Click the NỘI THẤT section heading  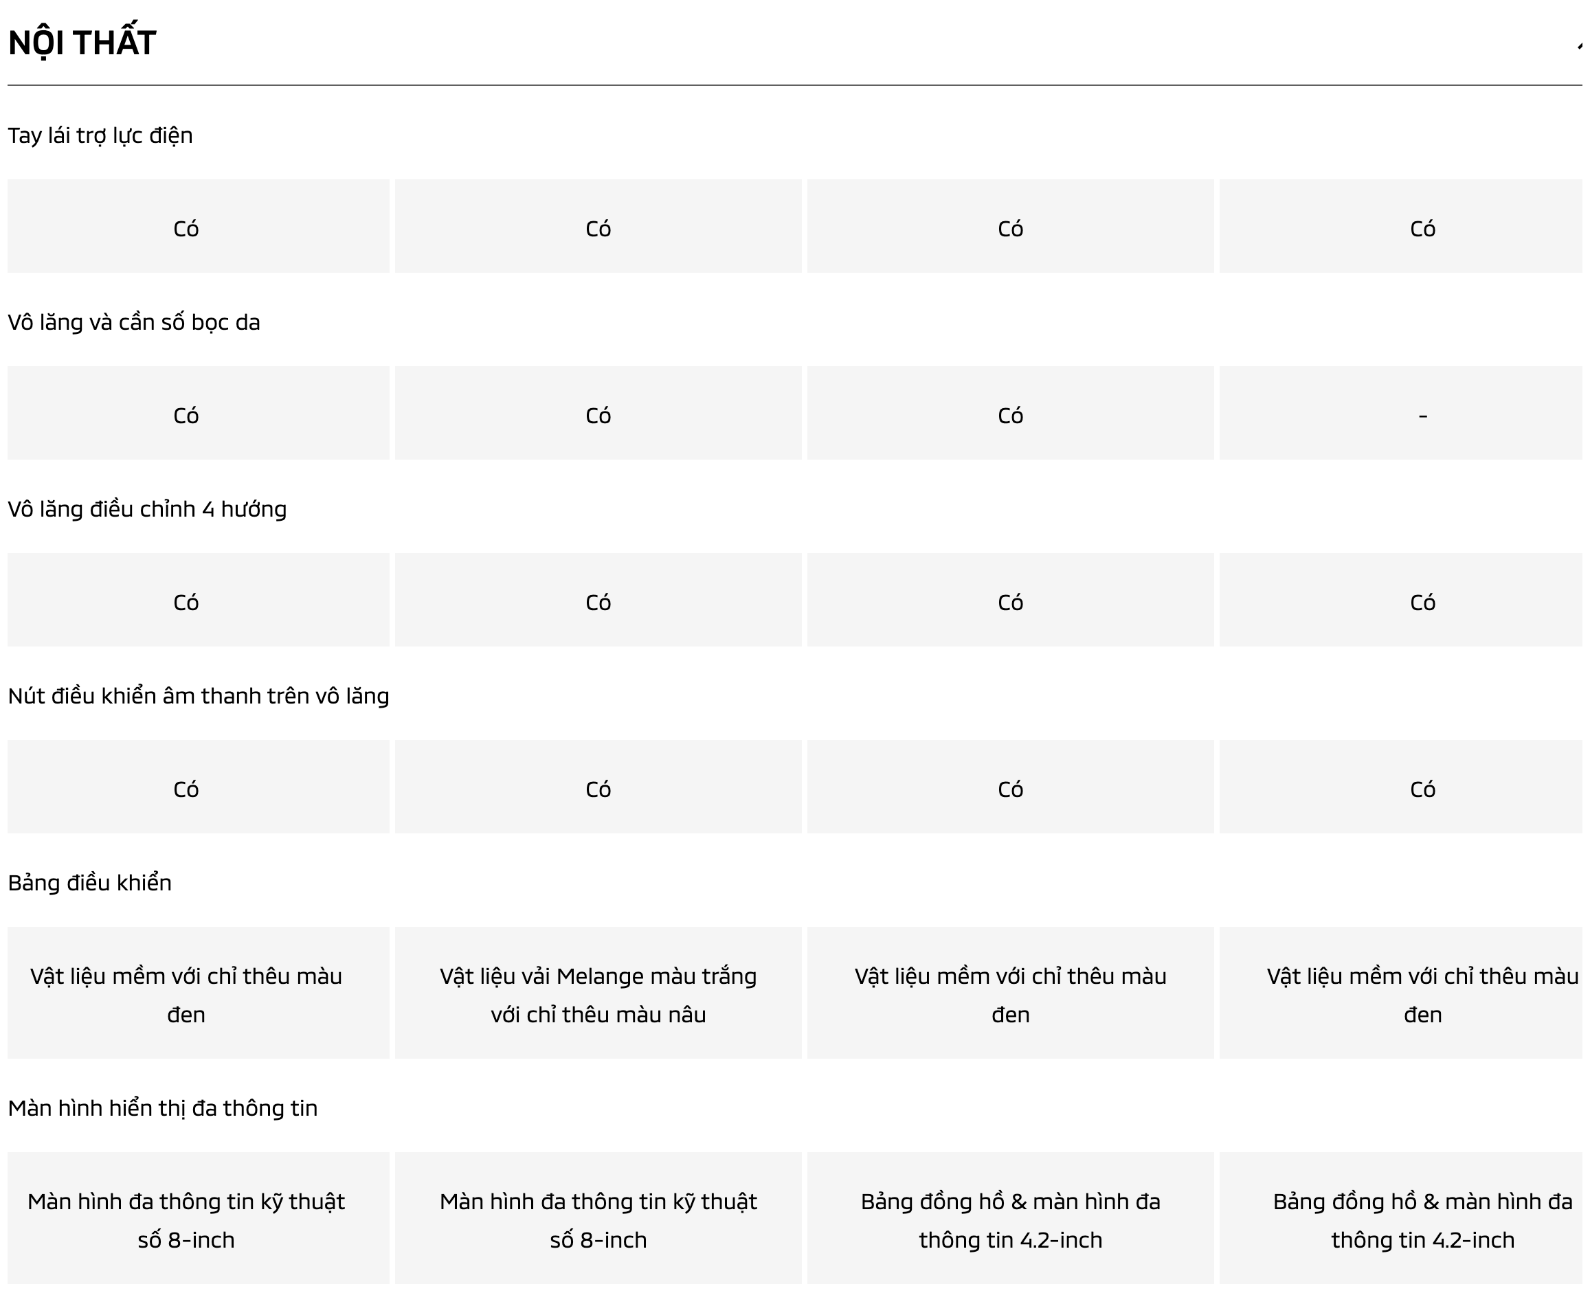click(x=82, y=43)
